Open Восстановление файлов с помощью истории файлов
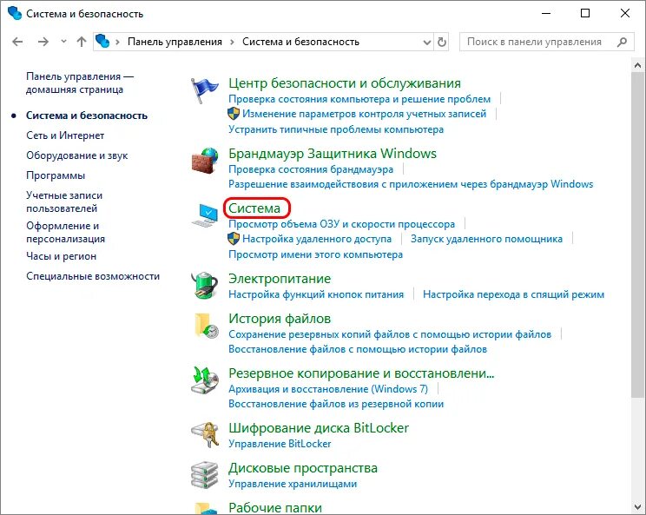Viewport: 646px width, 515px height. click(358, 349)
